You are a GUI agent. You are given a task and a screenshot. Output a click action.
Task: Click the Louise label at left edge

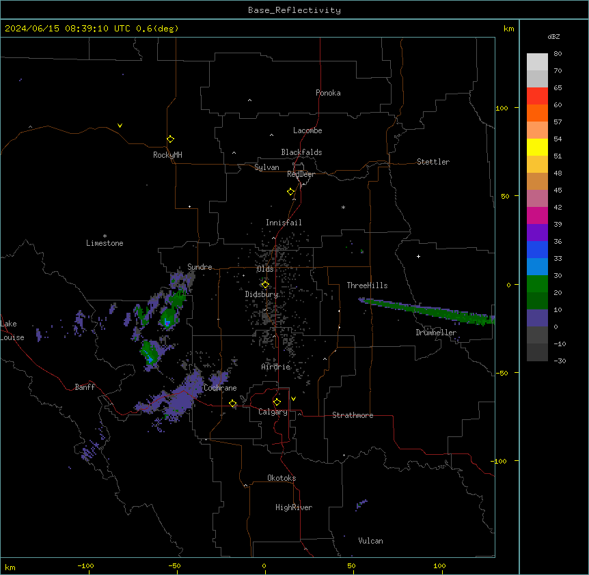(12, 337)
